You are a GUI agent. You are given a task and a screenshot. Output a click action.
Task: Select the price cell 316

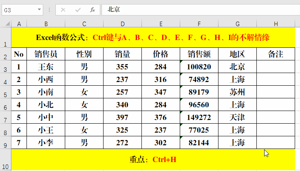[161, 79]
